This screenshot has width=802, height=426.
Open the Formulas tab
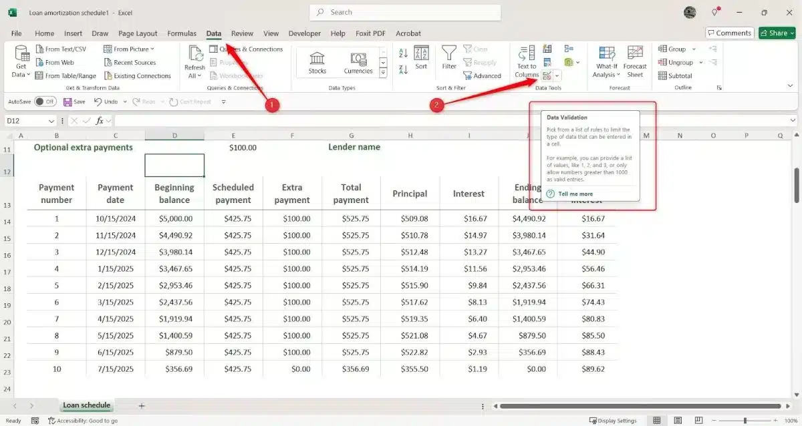coord(182,33)
